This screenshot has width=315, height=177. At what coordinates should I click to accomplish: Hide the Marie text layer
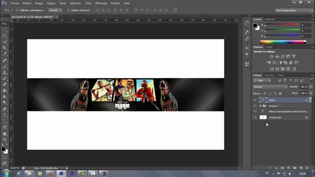[x=255, y=100]
